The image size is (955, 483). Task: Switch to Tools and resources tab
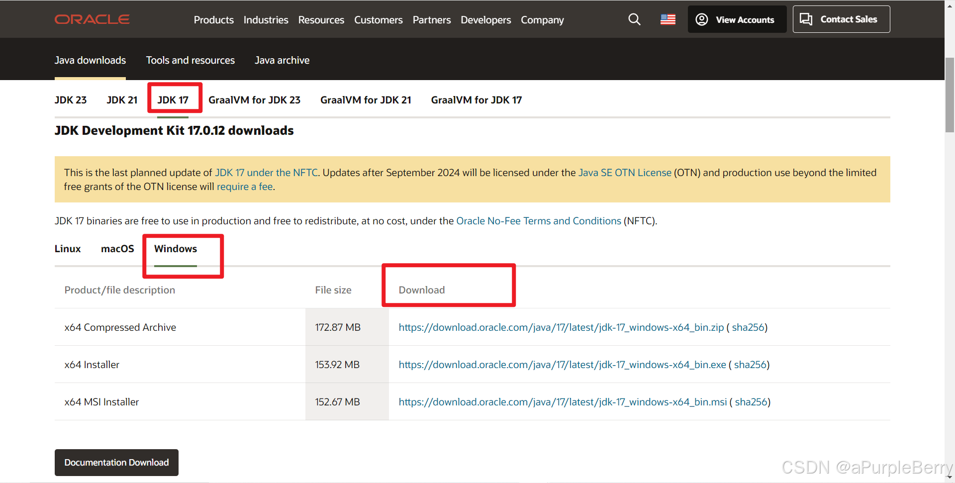click(x=191, y=60)
